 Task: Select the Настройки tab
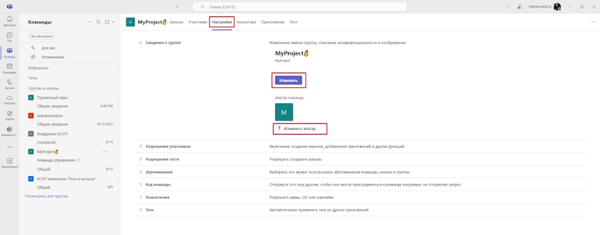222,22
